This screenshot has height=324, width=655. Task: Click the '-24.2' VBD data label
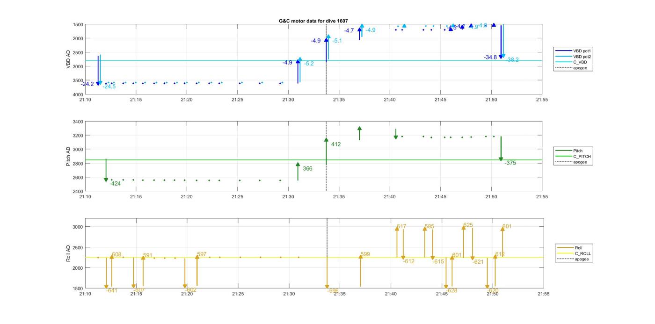(87, 84)
